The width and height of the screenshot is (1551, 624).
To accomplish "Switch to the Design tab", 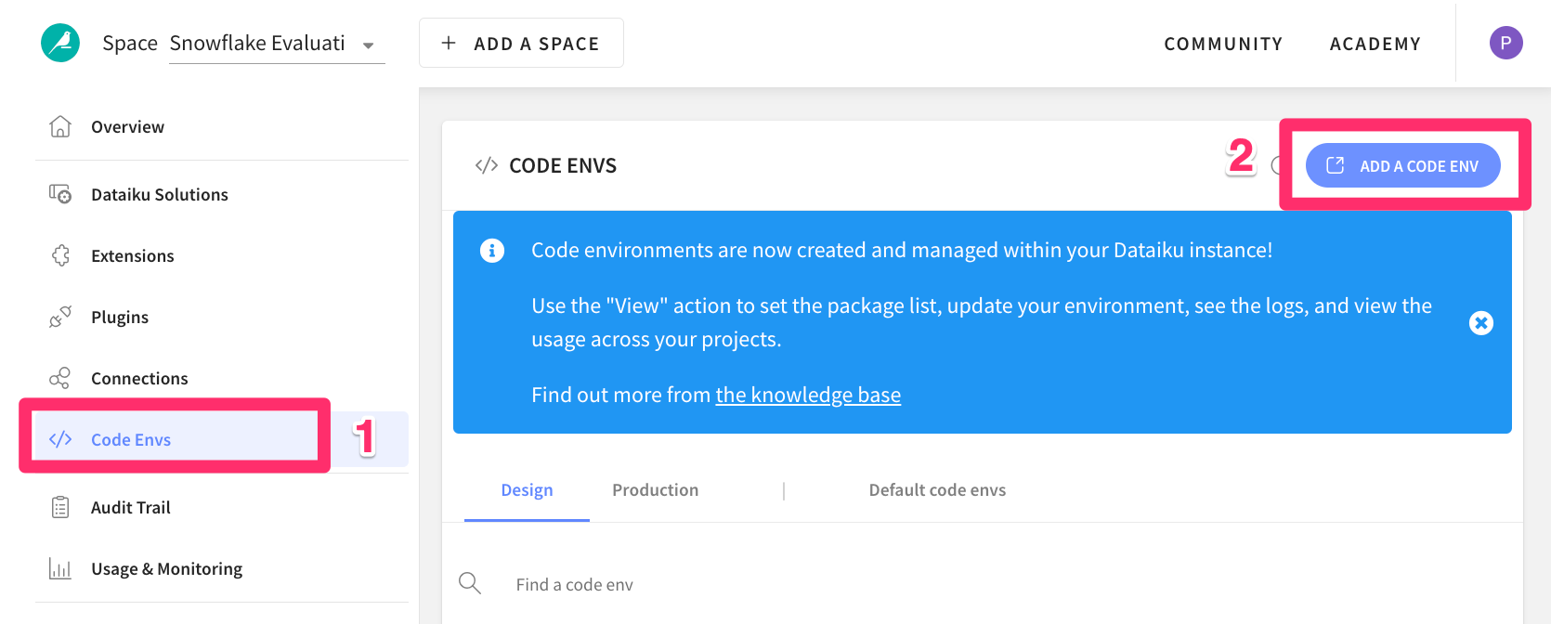I will click(x=527, y=490).
